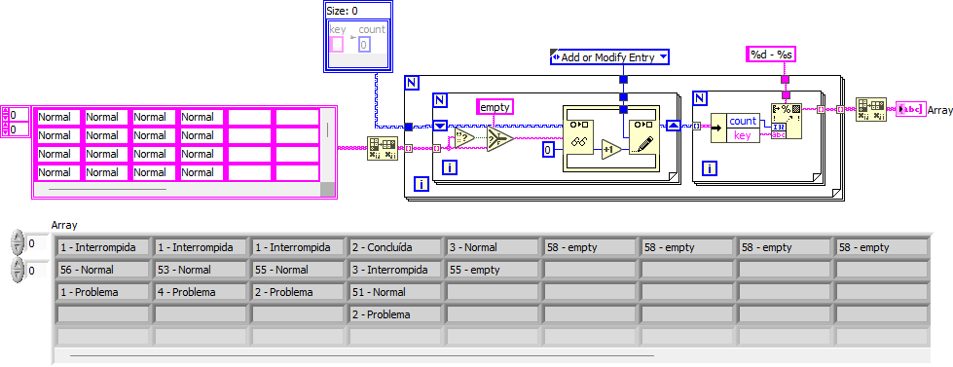Select the Select (ternary) function node
Screen dimensions: 953x367
(x=499, y=138)
